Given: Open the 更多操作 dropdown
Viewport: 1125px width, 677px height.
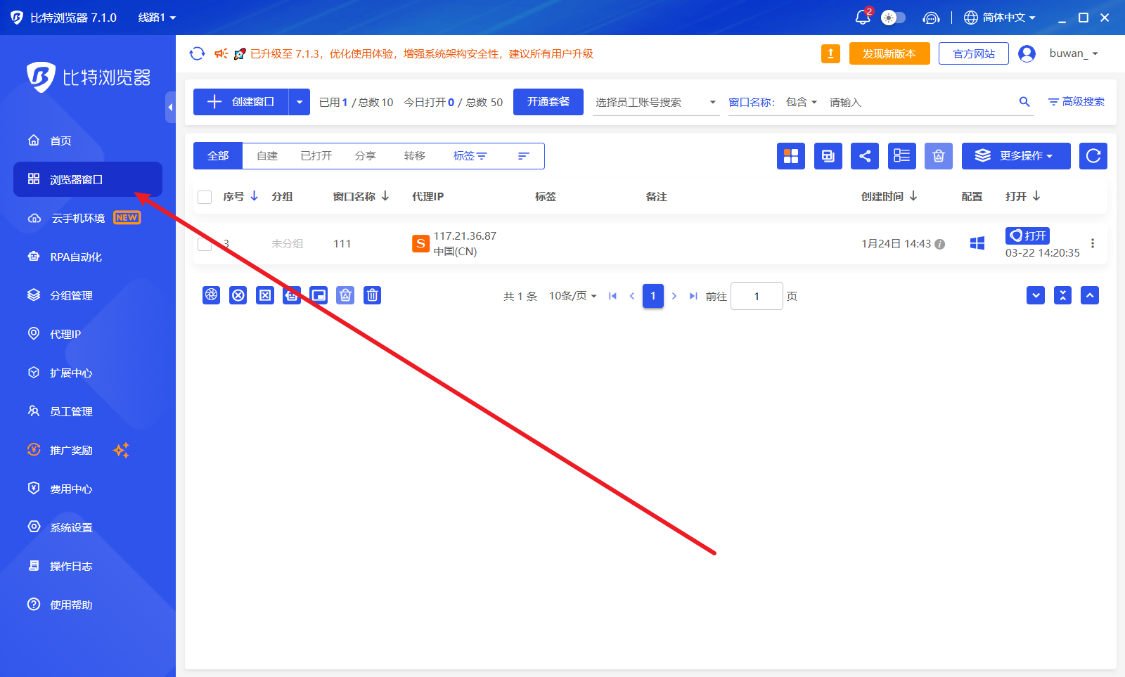Looking at the screenshot, I should (x=1016, y=156).
